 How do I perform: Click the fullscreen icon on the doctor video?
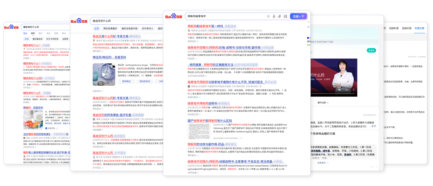(x=346, y=90)
